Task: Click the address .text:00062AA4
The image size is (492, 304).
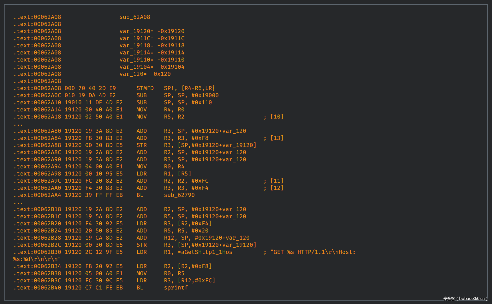Action: (x=37, y=195)
